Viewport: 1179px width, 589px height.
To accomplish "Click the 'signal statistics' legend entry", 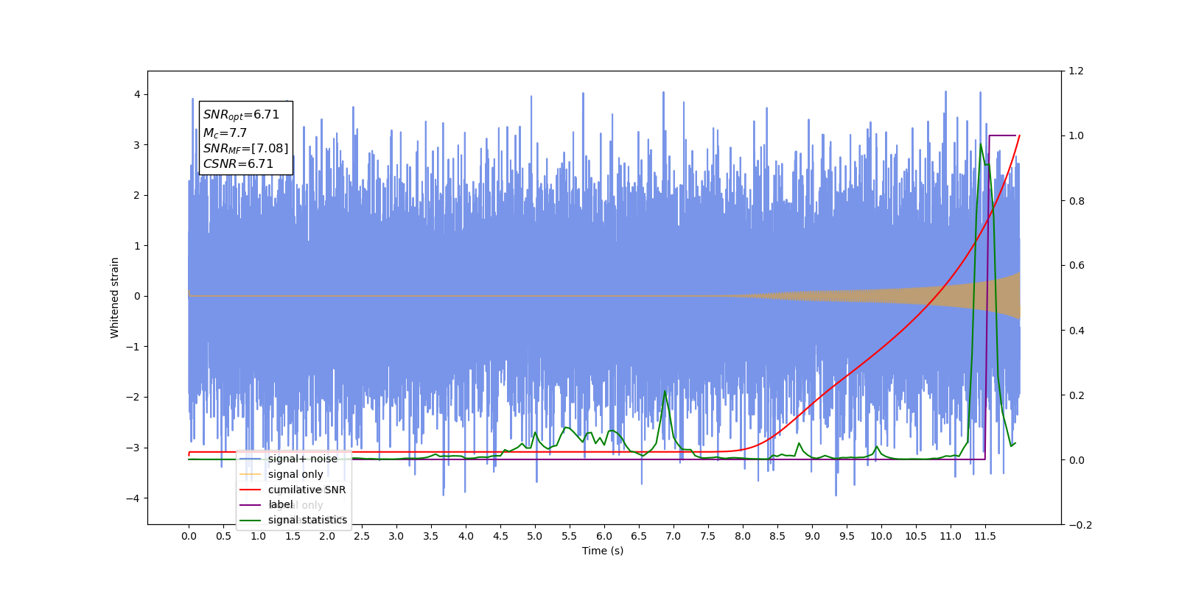I will click(x=307, y=520).
